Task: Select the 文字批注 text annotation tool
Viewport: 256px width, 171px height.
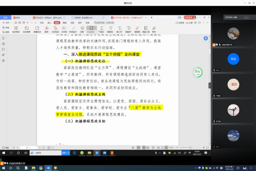Action: click(x=56, y=29)
